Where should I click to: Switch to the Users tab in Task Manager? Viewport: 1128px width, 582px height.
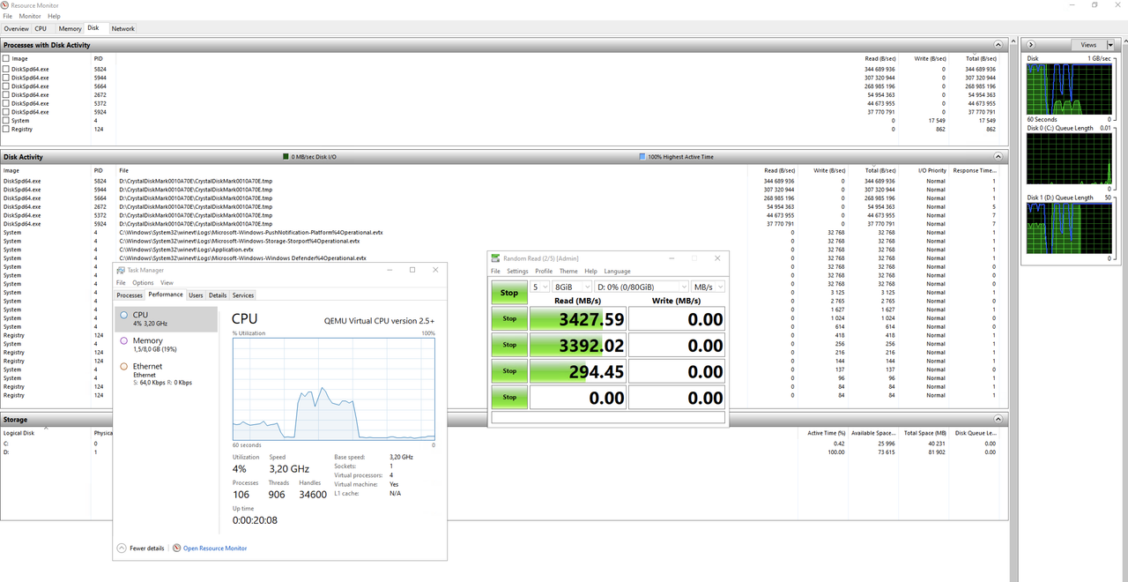196,295
